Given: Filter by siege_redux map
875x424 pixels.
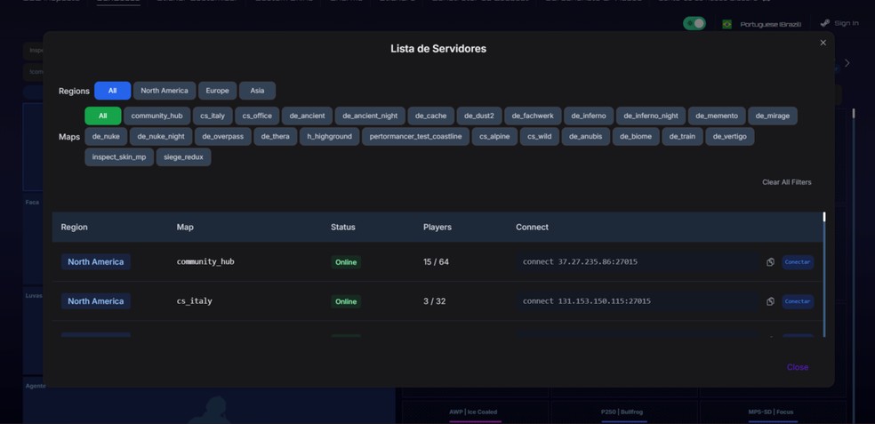Looking at the screenshot, I should pos(183,156).
